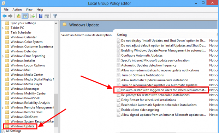
Task: Select the Do not adjust default option setting
Action: 164,46
